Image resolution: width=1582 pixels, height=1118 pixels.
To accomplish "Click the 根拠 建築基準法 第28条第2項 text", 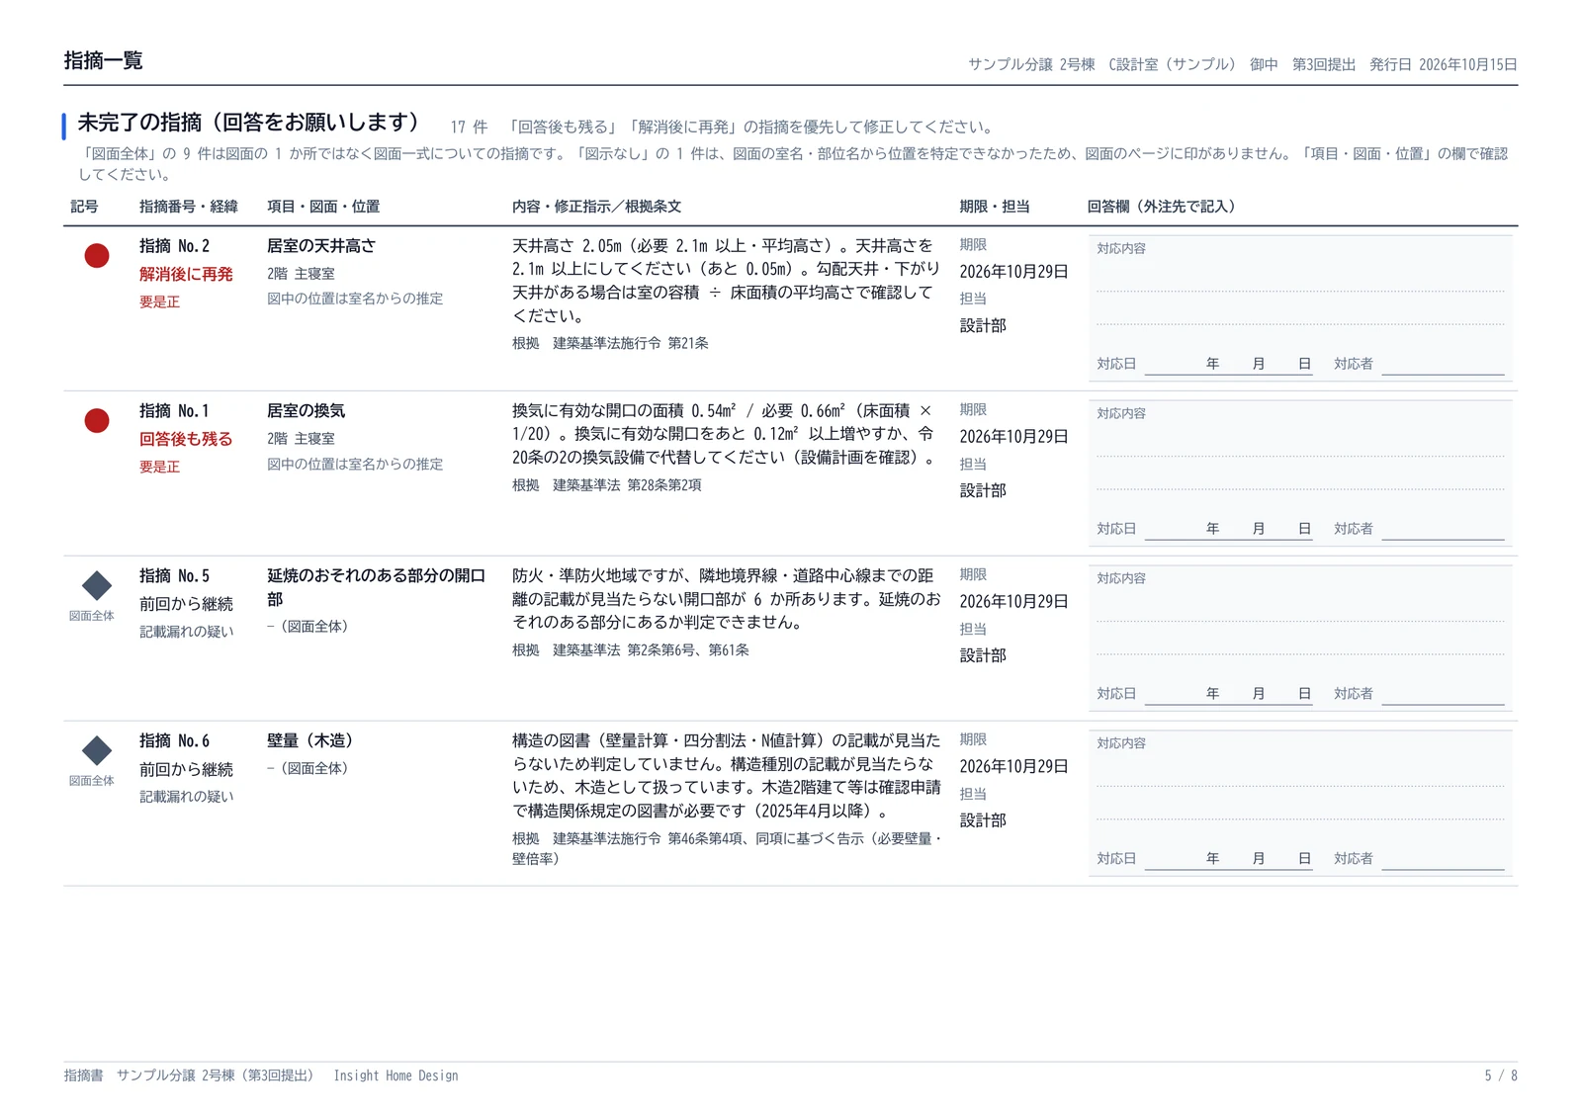I will (x=607, y=485).
